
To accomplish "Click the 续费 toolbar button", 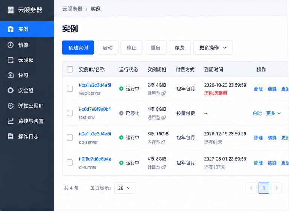I will tap(180, 48).
